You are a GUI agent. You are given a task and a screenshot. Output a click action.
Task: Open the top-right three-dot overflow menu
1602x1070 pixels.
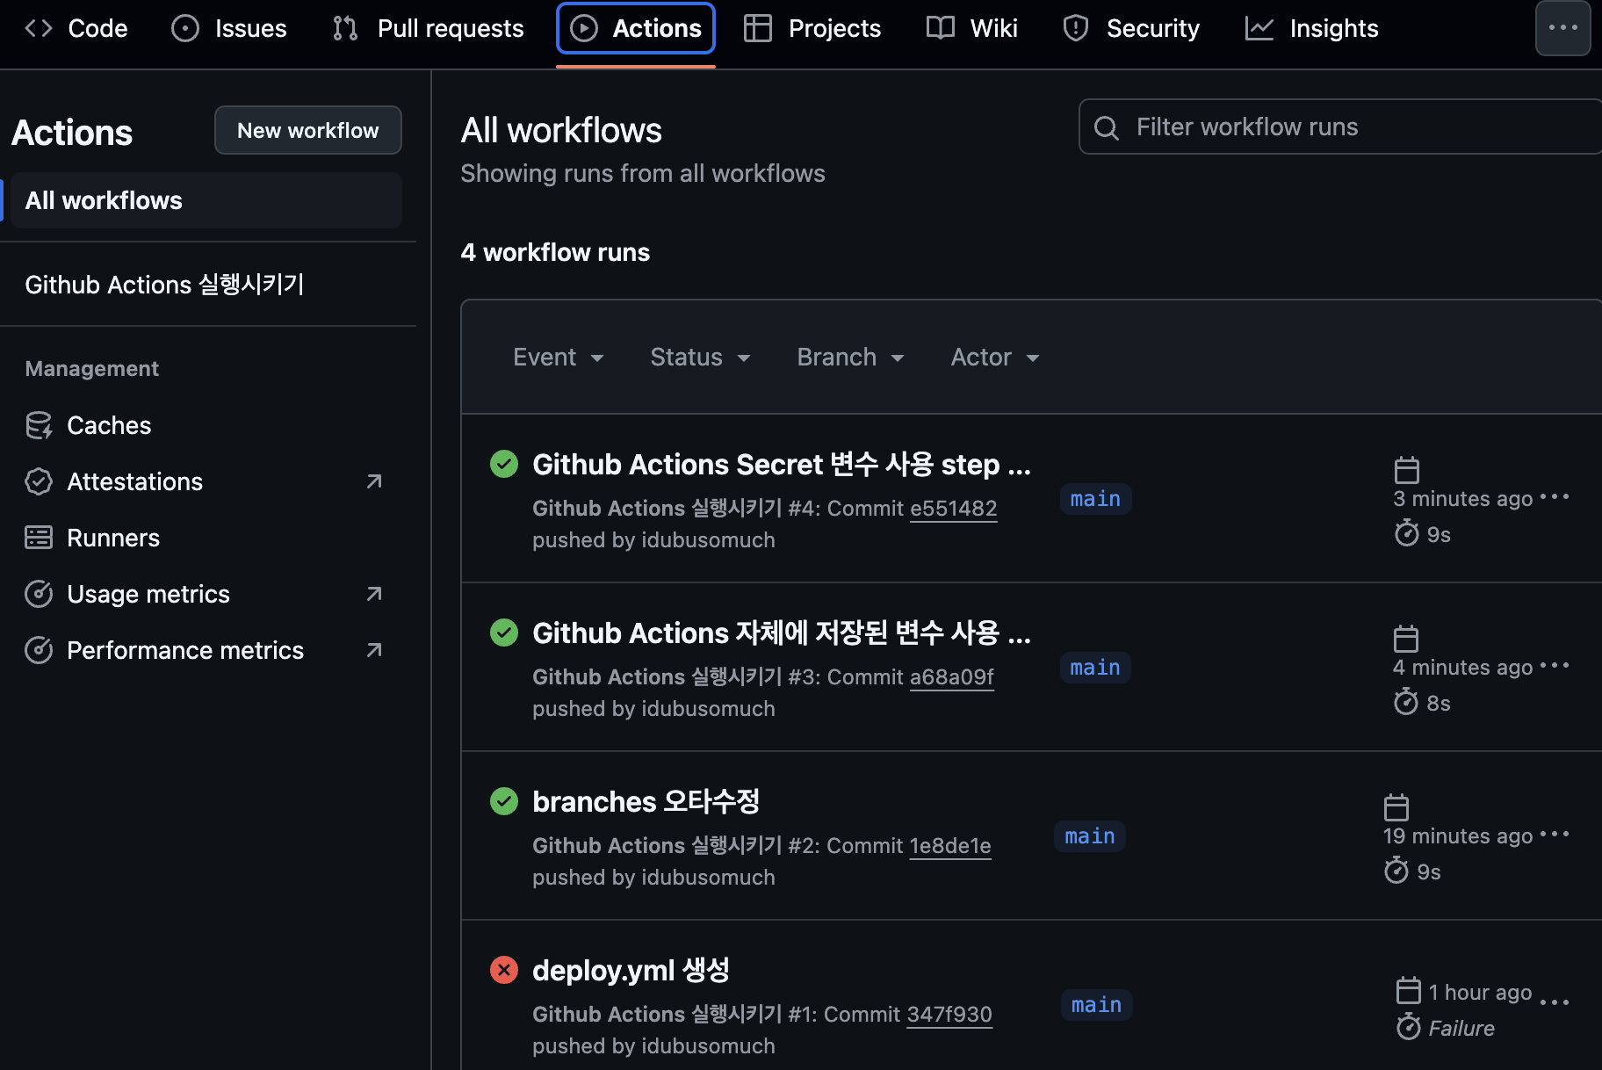click(x=1563, y=28)
